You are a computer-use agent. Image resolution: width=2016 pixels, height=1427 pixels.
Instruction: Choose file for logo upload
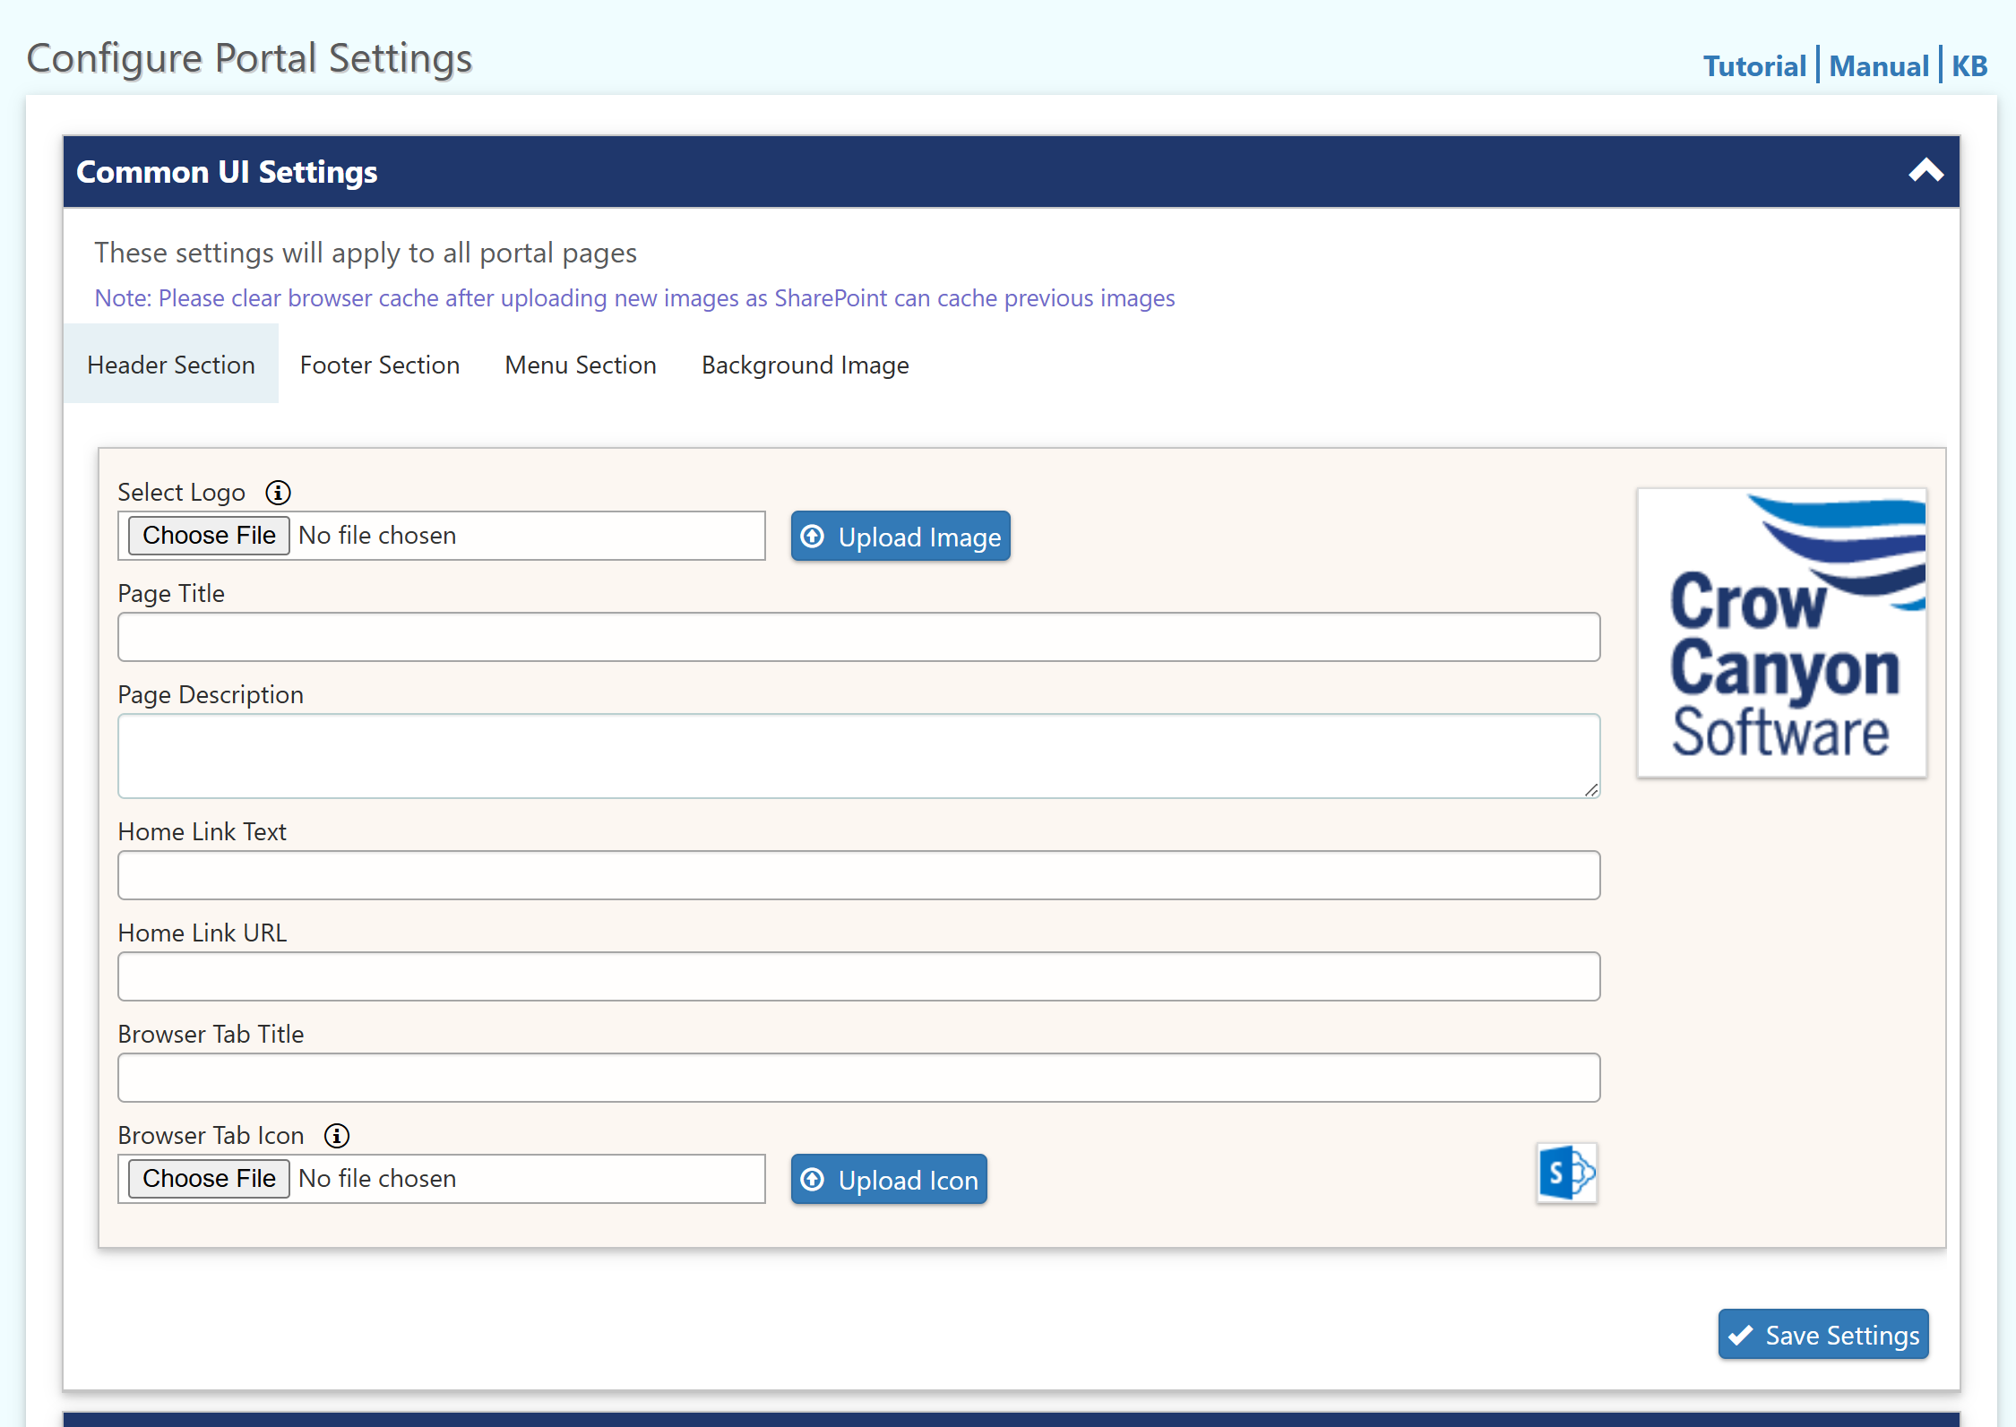(209, 535)
